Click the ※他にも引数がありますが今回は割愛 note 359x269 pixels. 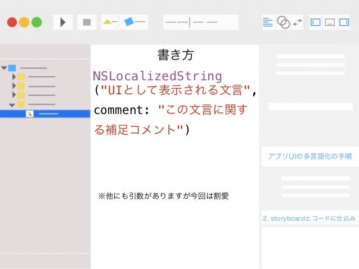pyautogui.click(x=164, y=196)
